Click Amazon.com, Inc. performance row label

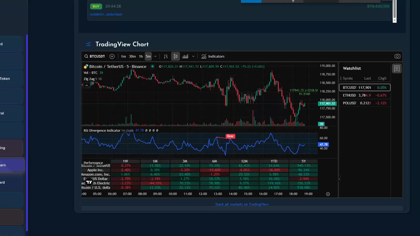pyautogui.click(x=95, y=174)
